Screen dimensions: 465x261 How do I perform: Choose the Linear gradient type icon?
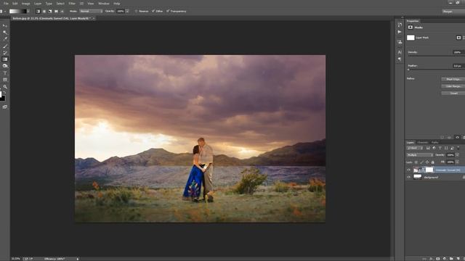click(x=38, y=12)
